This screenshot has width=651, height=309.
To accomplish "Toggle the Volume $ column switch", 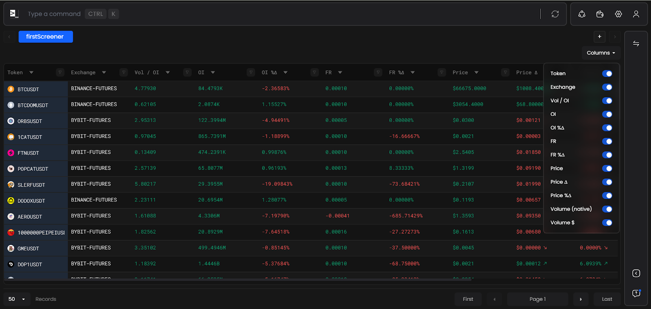I will [x=607, y=223].
